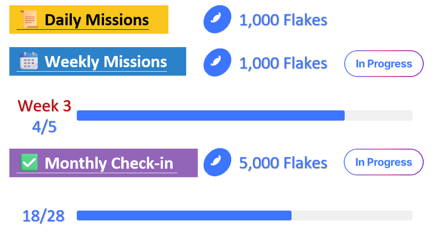The height and width of the screenshot is (235, 442).
Task: Click the red Week 3 label
Action: coord(44,106)
